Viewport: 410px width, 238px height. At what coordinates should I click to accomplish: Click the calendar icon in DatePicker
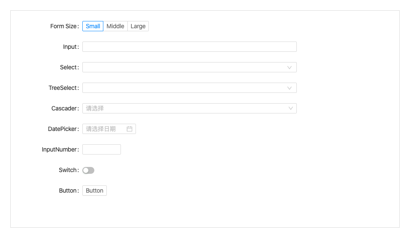(x=130, y=129)
